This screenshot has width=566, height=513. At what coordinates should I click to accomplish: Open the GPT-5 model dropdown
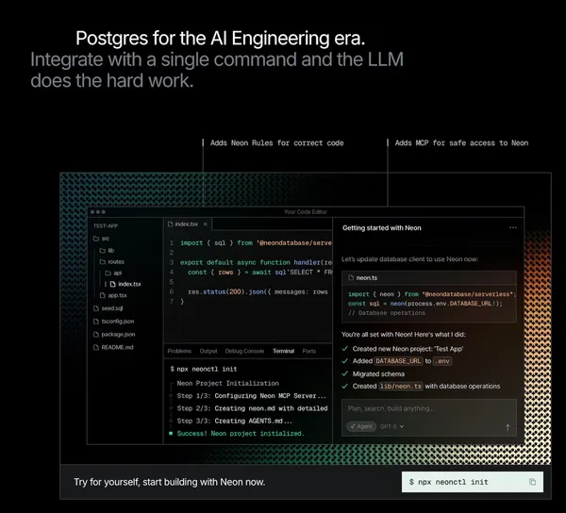click(391, 426)
